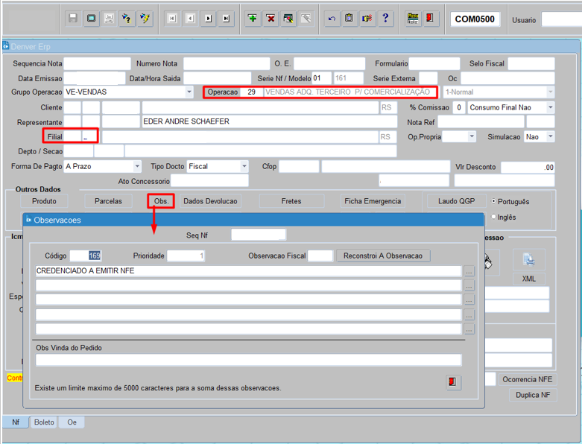Image resolution: width=582 pixels, height=444 pixels.
Task: Click the Fretes button
Action: point(291,201)
